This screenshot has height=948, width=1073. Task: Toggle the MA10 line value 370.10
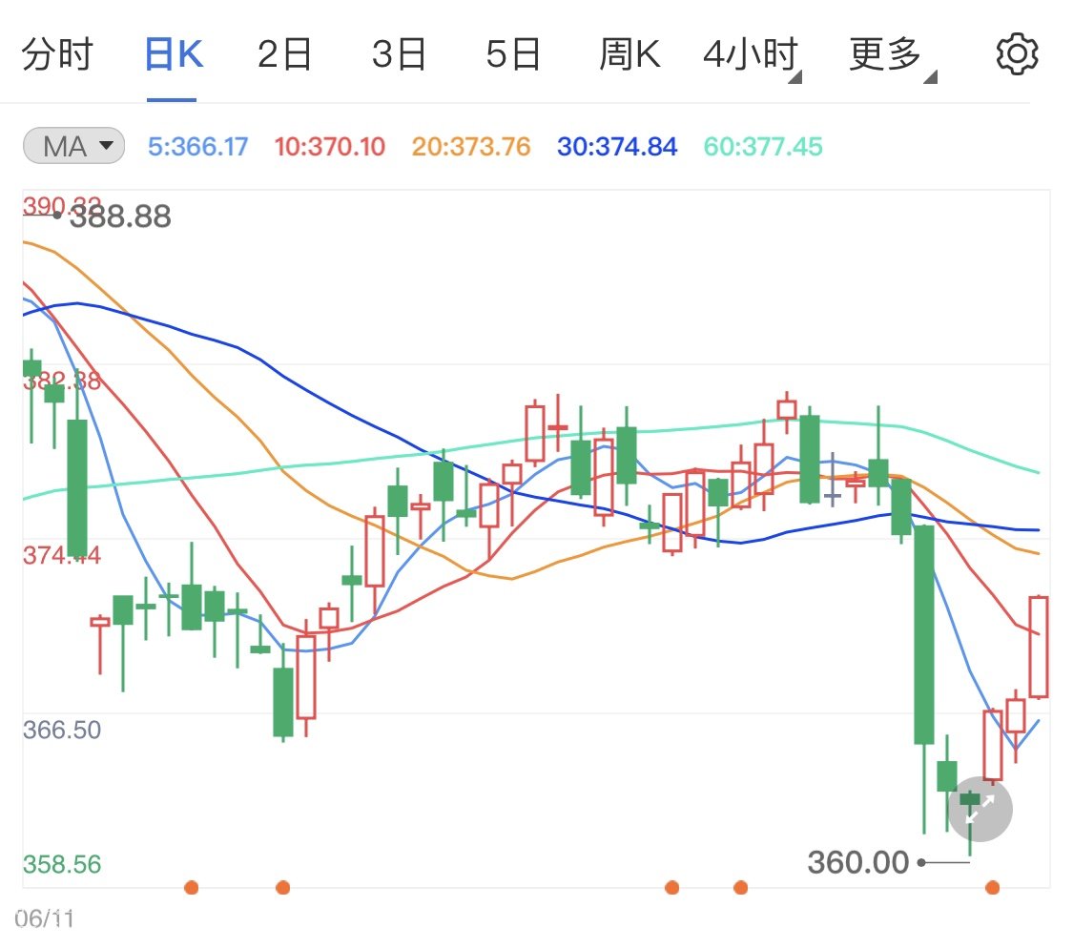click(330, 147)
